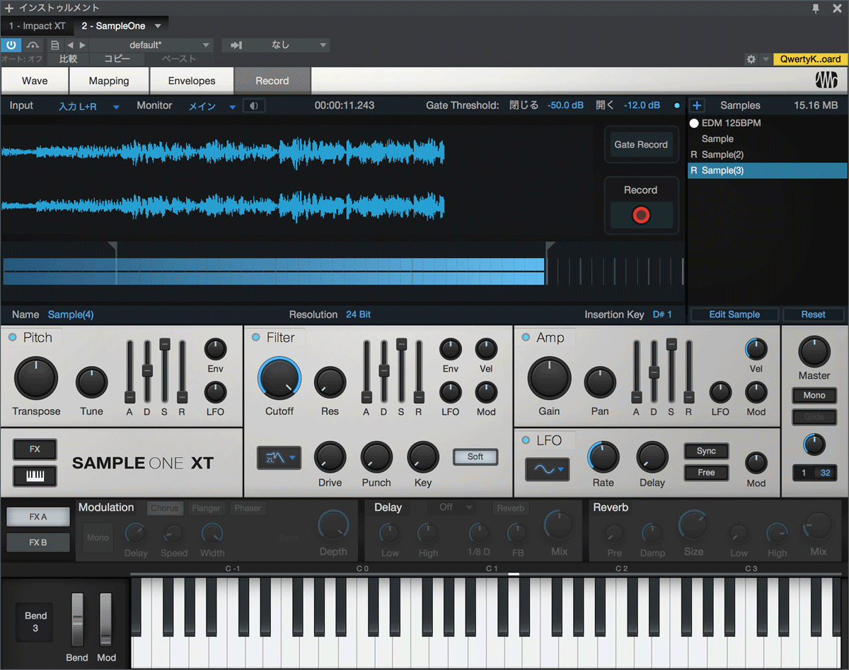849x670 pixels.
Task: Toggle the Mono button under Master
Action: click(x=814, y=395)
